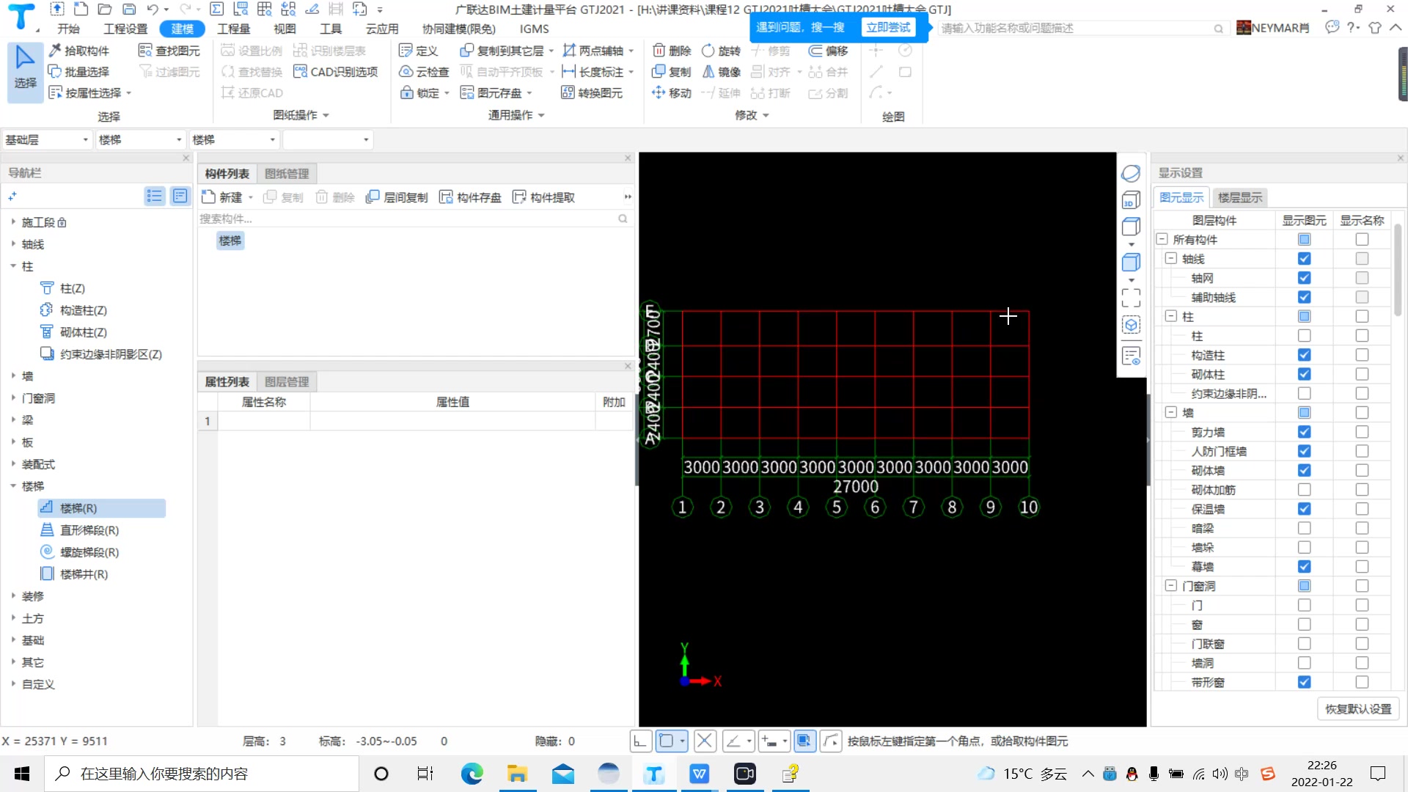1408x792 pixels.
Task: Click the 拾取构件 pick component tool
Action: 79,51
